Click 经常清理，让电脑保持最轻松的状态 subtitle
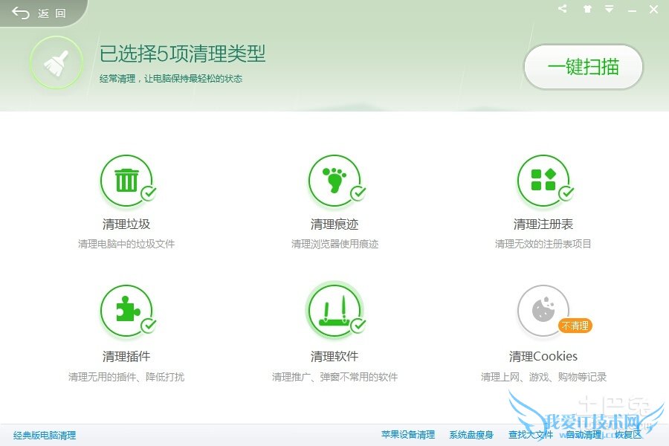669x446 pixels. [171, 79]
